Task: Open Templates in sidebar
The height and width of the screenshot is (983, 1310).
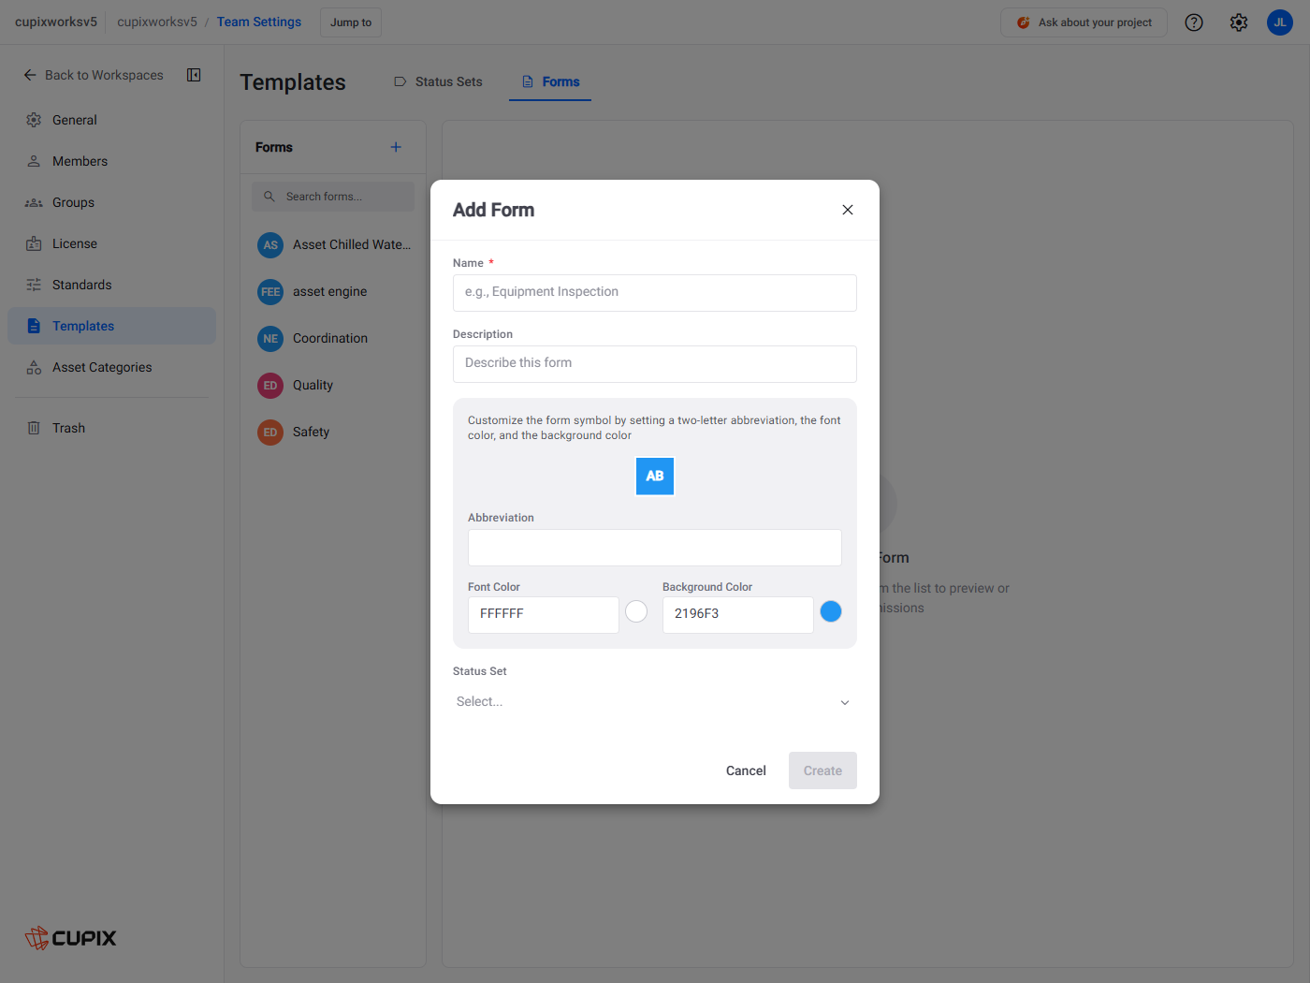Action: (111, 326)
